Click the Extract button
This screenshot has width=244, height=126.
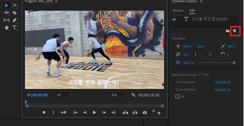[135, 112]
